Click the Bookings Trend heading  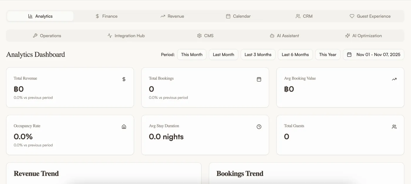pos(240,174)
